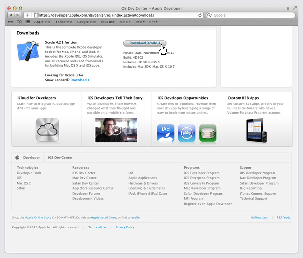
Task: Open Custom B2B Apps heading
Action: pos(243,98)
